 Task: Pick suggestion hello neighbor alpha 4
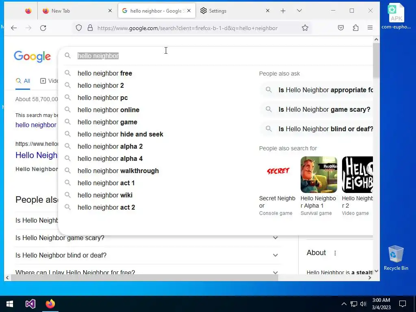(110, 159)
